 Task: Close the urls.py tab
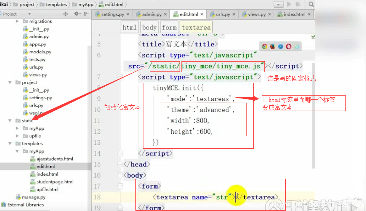pos(234,14)
